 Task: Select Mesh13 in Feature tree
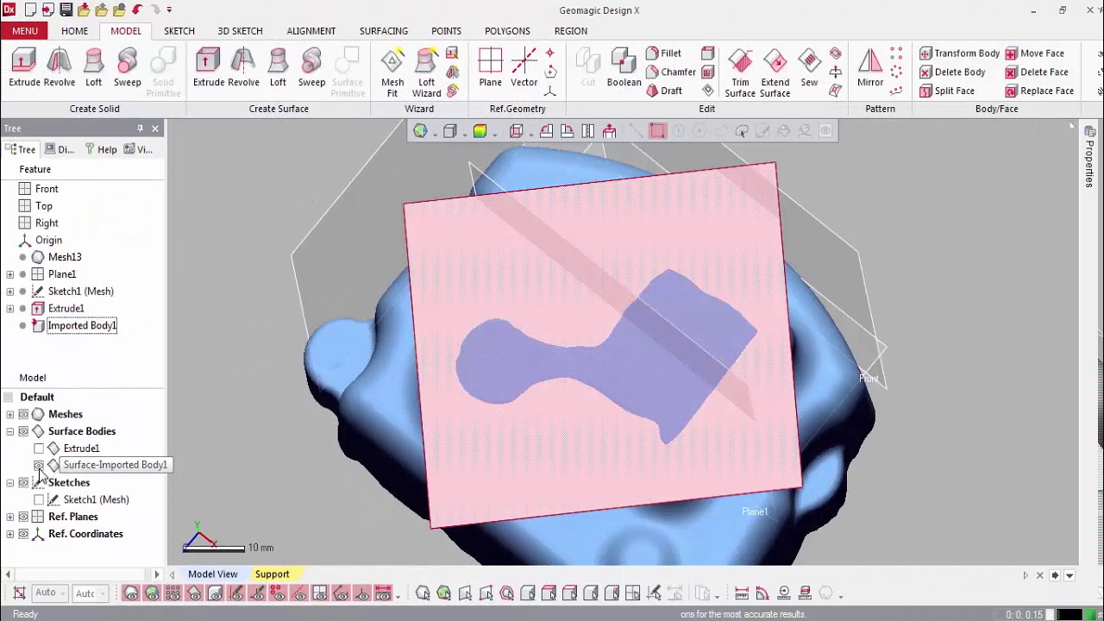(x=65, y=257)
